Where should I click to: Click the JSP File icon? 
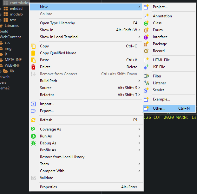(x=146, y=67)
